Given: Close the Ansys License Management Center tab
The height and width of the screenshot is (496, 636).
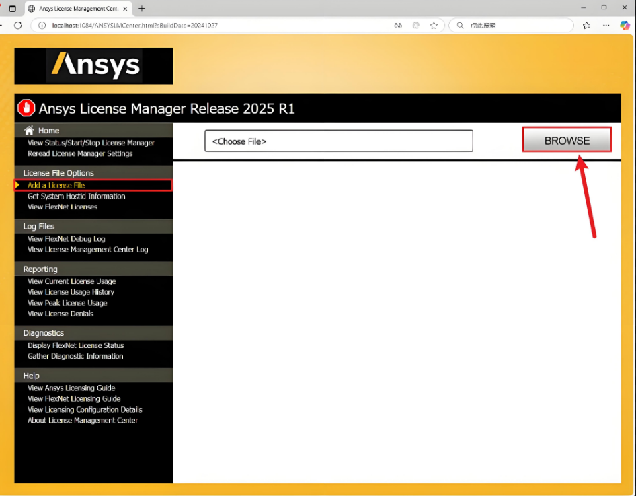Looking at the screenshot, I should tap(125, 9).
